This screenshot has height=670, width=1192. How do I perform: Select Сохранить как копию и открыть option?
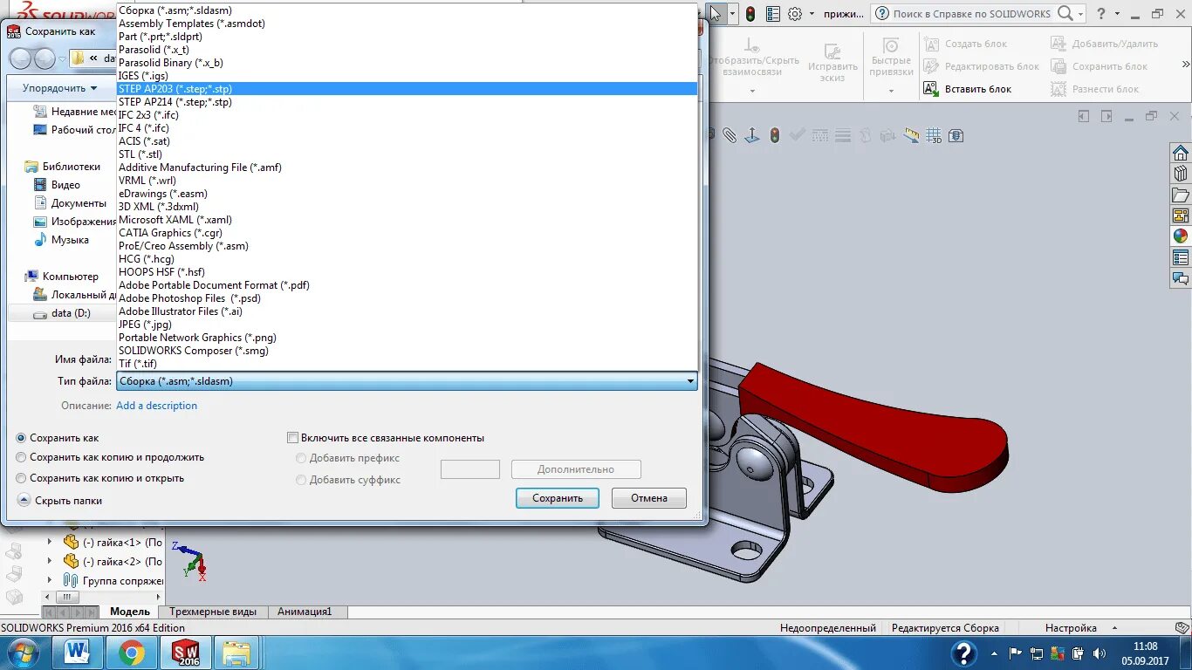(x=22, y=478)
